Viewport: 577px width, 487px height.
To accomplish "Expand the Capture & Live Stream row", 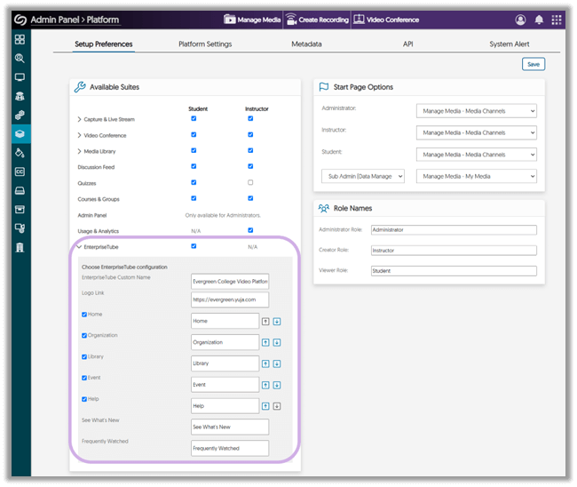I will 79,119.
